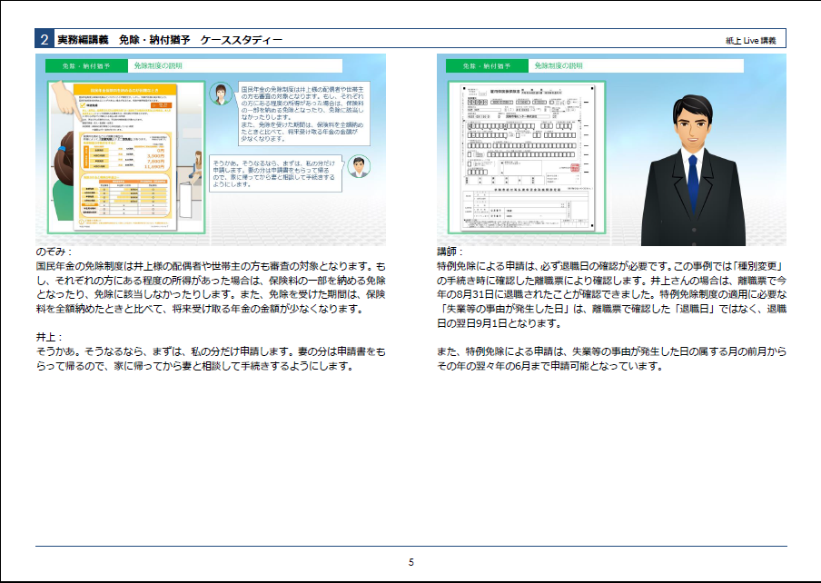
Task: Click the blue section number 2 badge
Action: [45, 39]
